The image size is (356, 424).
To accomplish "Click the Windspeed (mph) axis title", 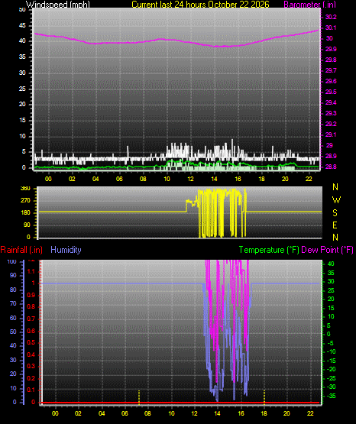I will [x=57, y=5].
